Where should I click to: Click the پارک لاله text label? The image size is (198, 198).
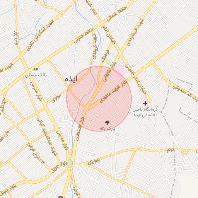coord(108,128)
